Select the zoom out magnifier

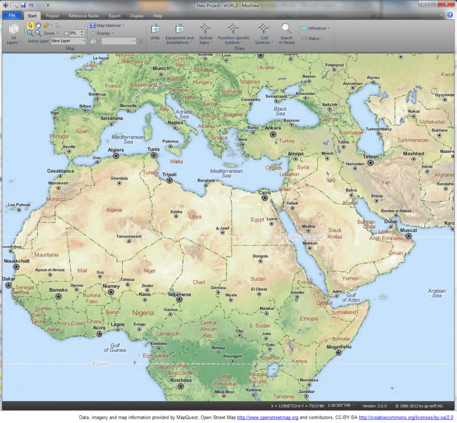click(x=38, y=33)
